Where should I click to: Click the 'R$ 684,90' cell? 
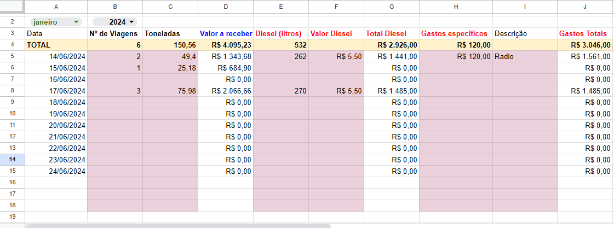tap(226, 68)
